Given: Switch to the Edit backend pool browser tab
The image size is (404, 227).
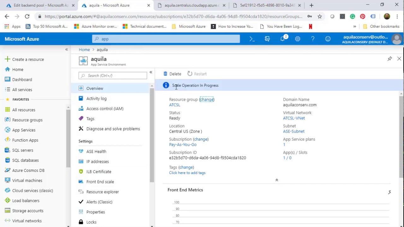Looking at the screenshot, I should click(39, 5).
